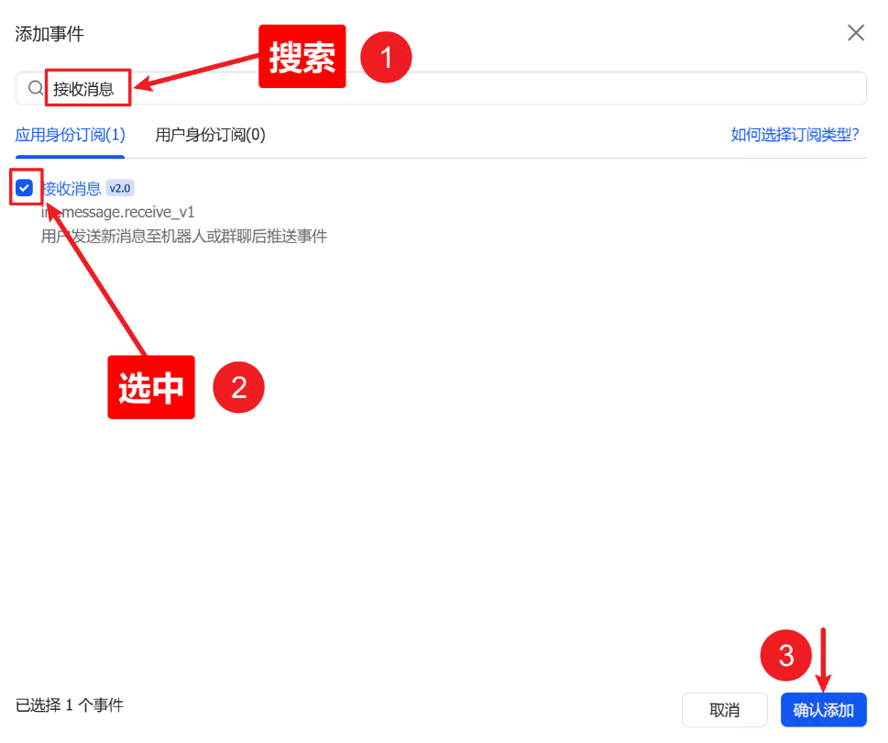Click the event description starting with 用户发送新消息

tap(183, 237)
